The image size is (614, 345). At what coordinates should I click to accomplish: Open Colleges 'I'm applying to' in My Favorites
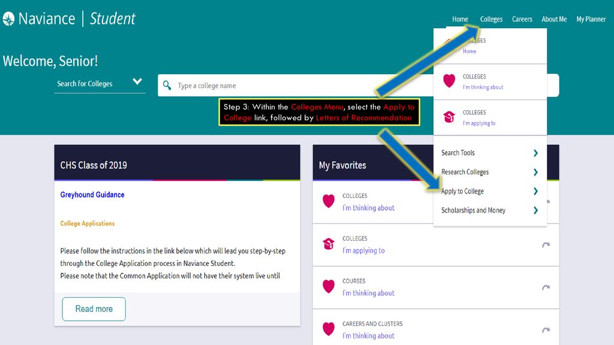click(363, 250)
